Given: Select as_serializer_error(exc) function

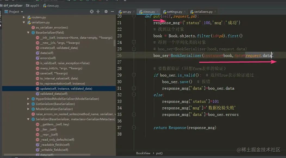Looking at the screenshot, I should (x=52, y=27).
